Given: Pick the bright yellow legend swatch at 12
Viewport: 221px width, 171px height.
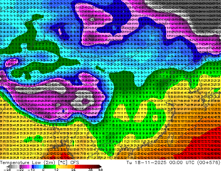Looking at the screenshot, I should [57, 166].
